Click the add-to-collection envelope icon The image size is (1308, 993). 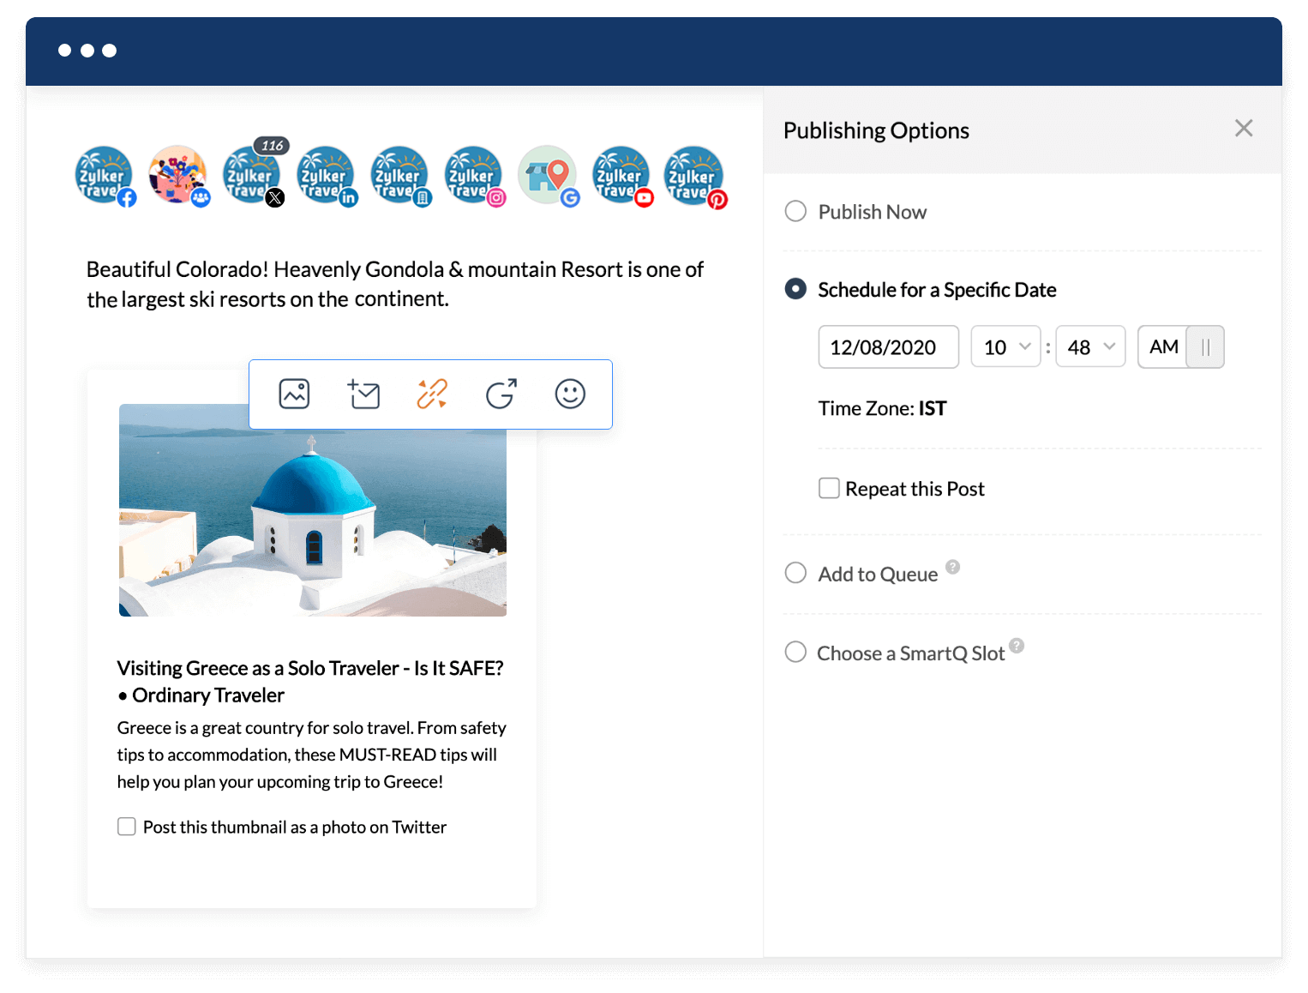(363, 394)
